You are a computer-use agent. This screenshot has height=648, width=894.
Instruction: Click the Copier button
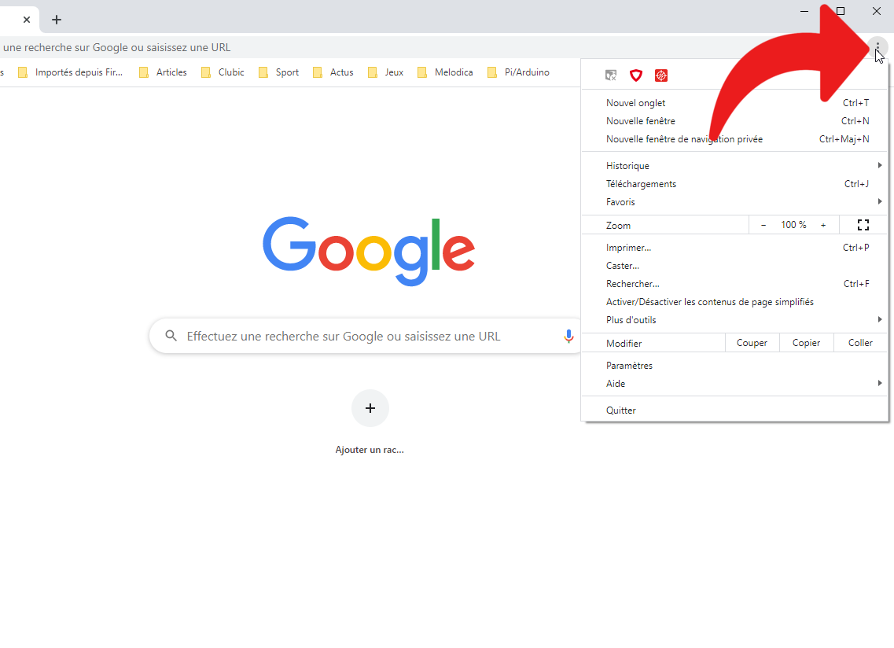[x=806, y=343]
